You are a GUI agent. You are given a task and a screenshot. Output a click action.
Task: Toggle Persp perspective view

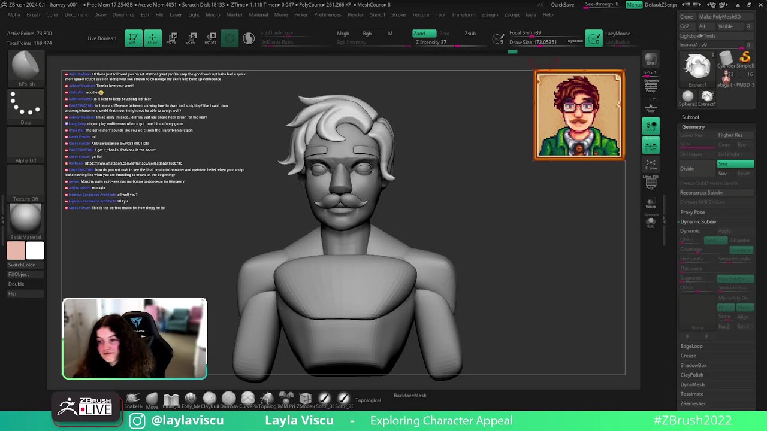pos(651,86)
